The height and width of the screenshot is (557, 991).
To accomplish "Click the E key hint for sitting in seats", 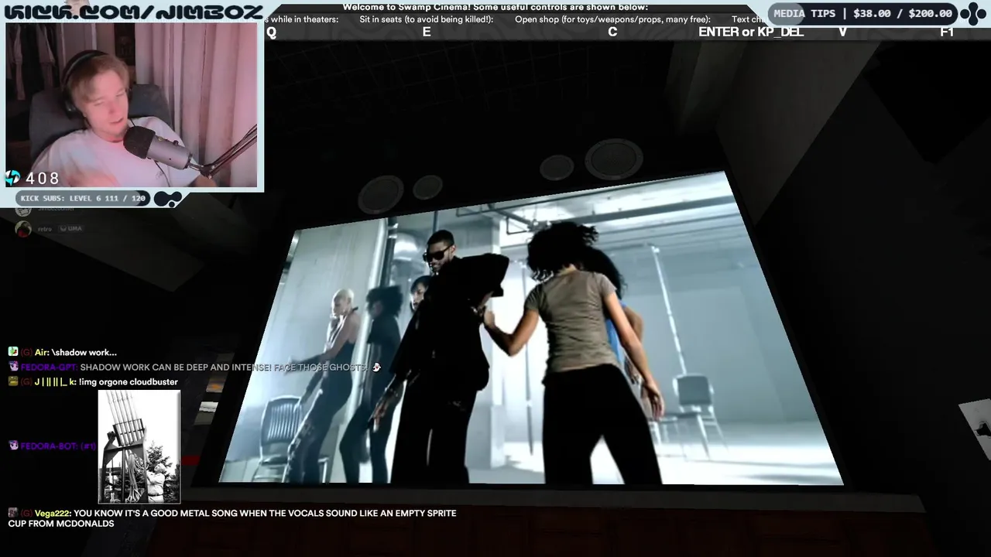I will click(x=427, y=32).
